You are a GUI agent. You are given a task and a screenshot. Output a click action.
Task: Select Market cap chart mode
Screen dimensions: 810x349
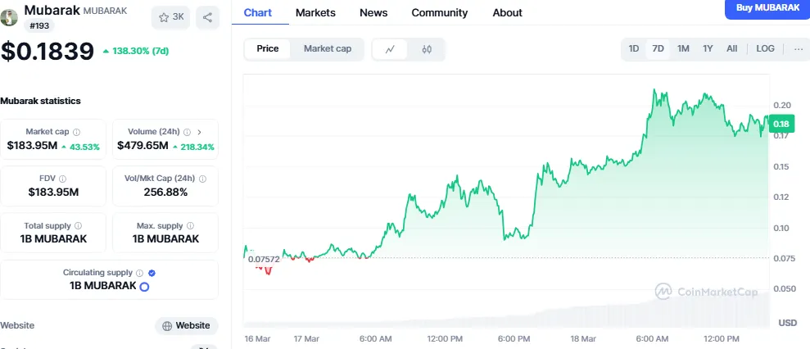pyautogui.click(x=328, y=48)
